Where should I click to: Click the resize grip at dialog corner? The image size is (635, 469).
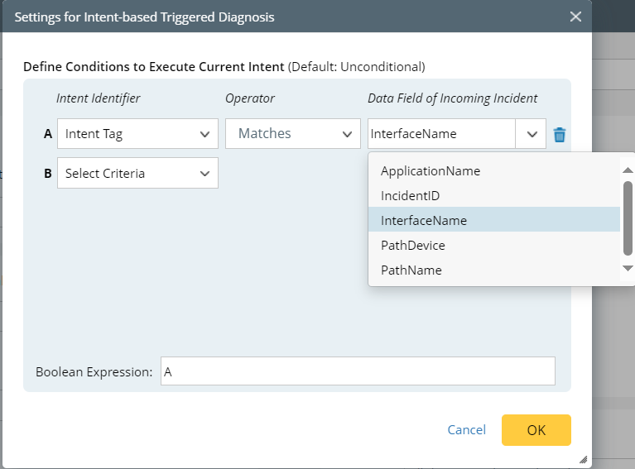click(x=583, y=459)
